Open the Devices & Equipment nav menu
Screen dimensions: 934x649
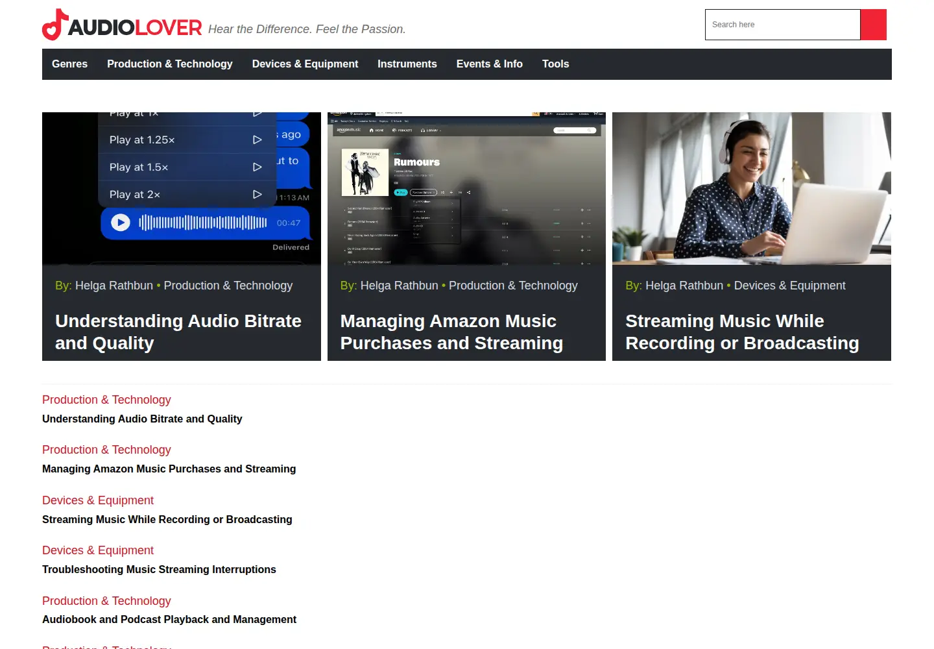(x=305, y=64)
